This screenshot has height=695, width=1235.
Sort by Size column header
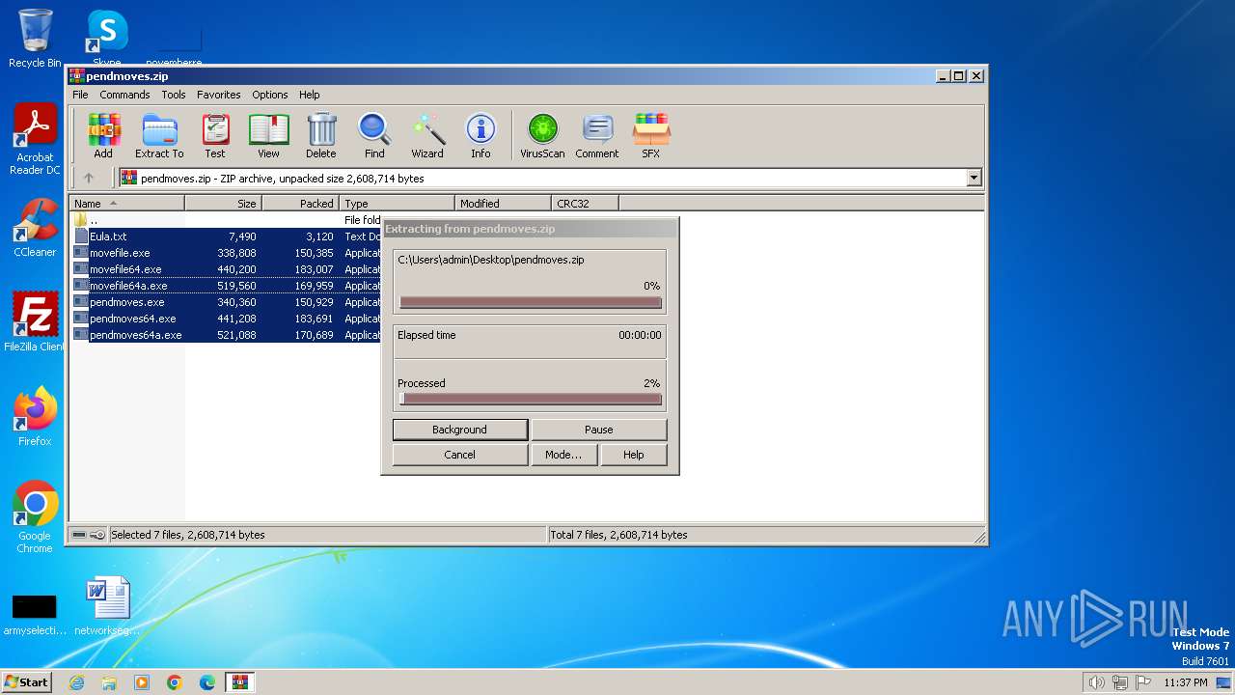[223, 203]
